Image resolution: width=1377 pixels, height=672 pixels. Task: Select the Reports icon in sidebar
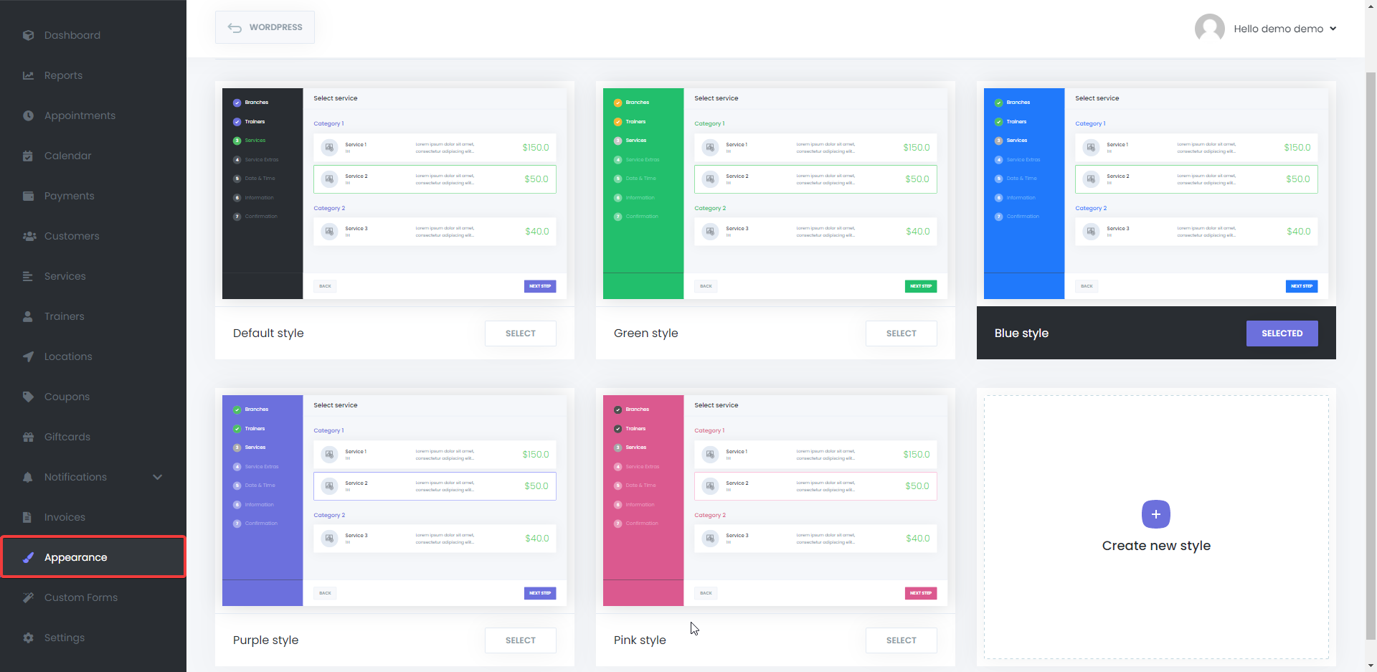(x=28, y=75)
